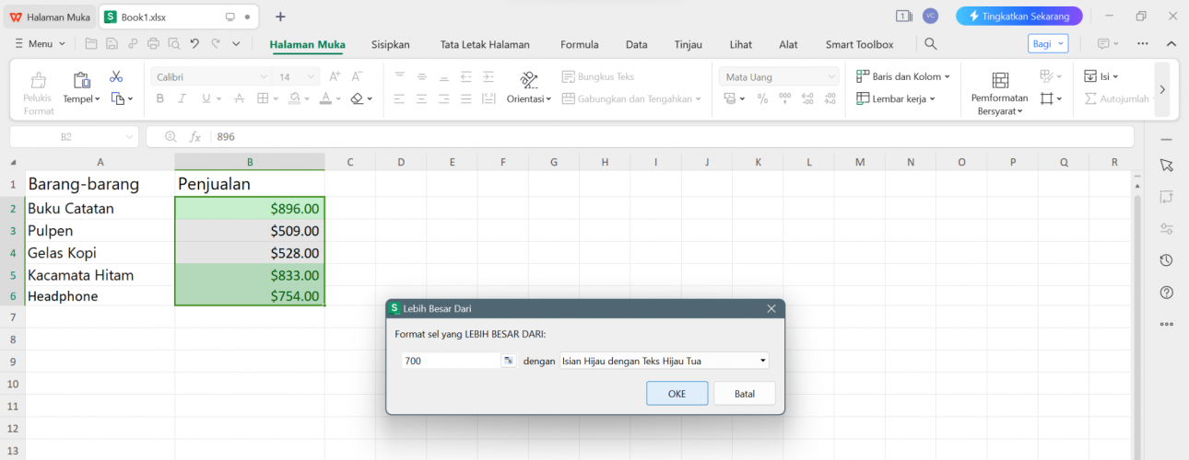Click the Print Preview icon
The image size is (1189, 460).
coord(173,43)
